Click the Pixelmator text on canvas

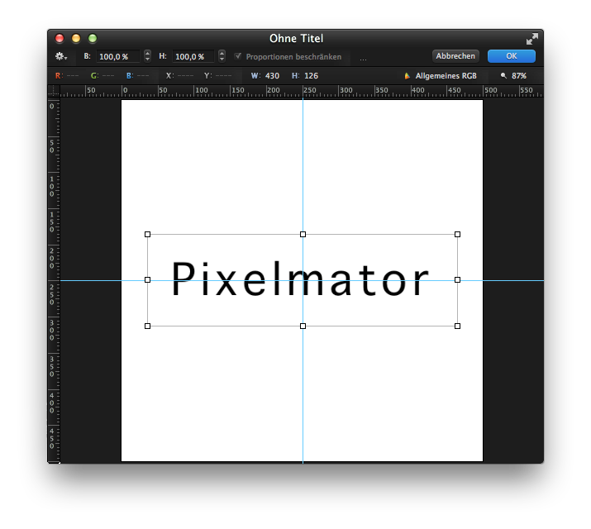pos(300,279)
